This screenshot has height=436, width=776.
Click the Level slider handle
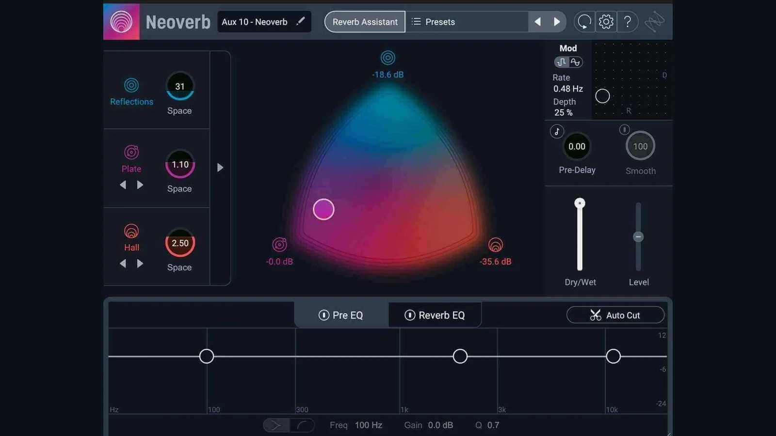click(638, 236)
